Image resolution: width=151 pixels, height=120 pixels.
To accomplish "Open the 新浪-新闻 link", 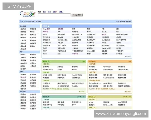I will coord(46,102).
